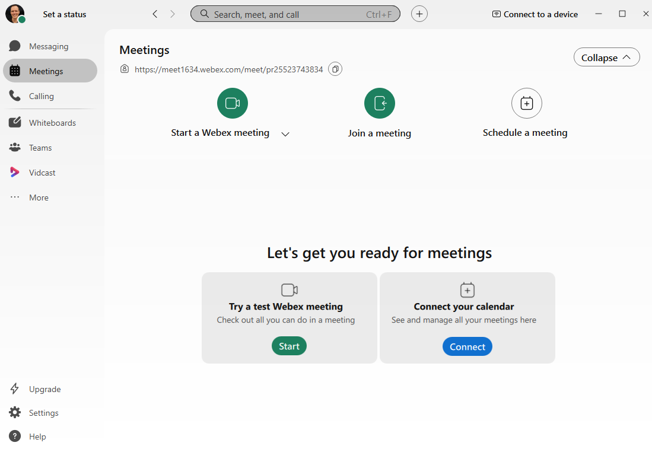
Task: Expand the Start a Webex meeting dropdown arrow
Action: [x=285, y=134]
